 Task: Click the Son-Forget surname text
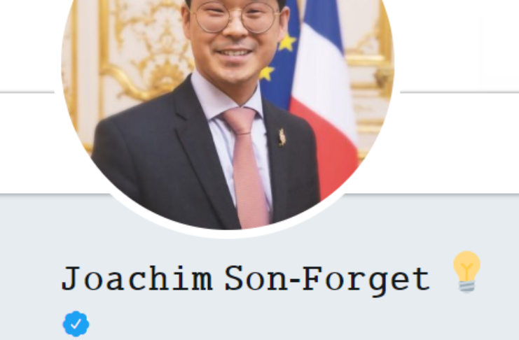[x=327, y=281]
